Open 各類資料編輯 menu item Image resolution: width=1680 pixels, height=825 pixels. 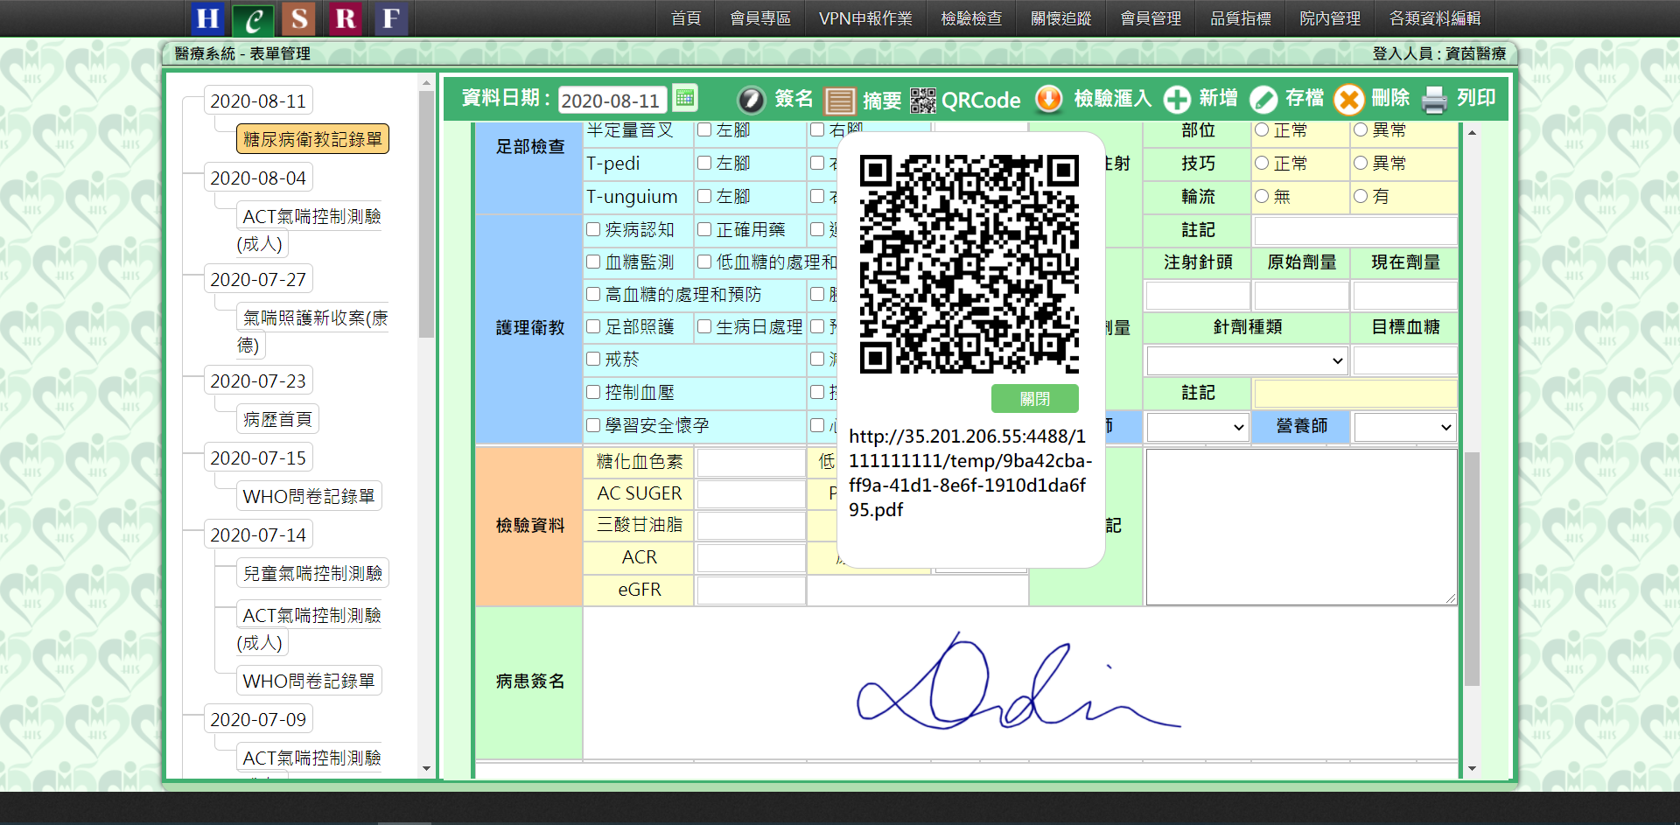[1435, 18]
